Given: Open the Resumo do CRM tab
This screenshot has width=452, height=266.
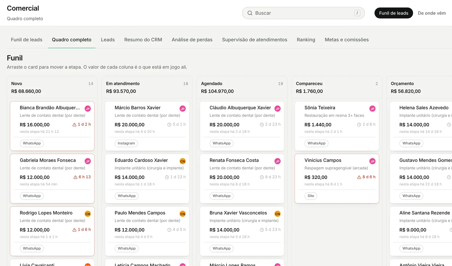Looking at the screenshot, I should 143,40.
